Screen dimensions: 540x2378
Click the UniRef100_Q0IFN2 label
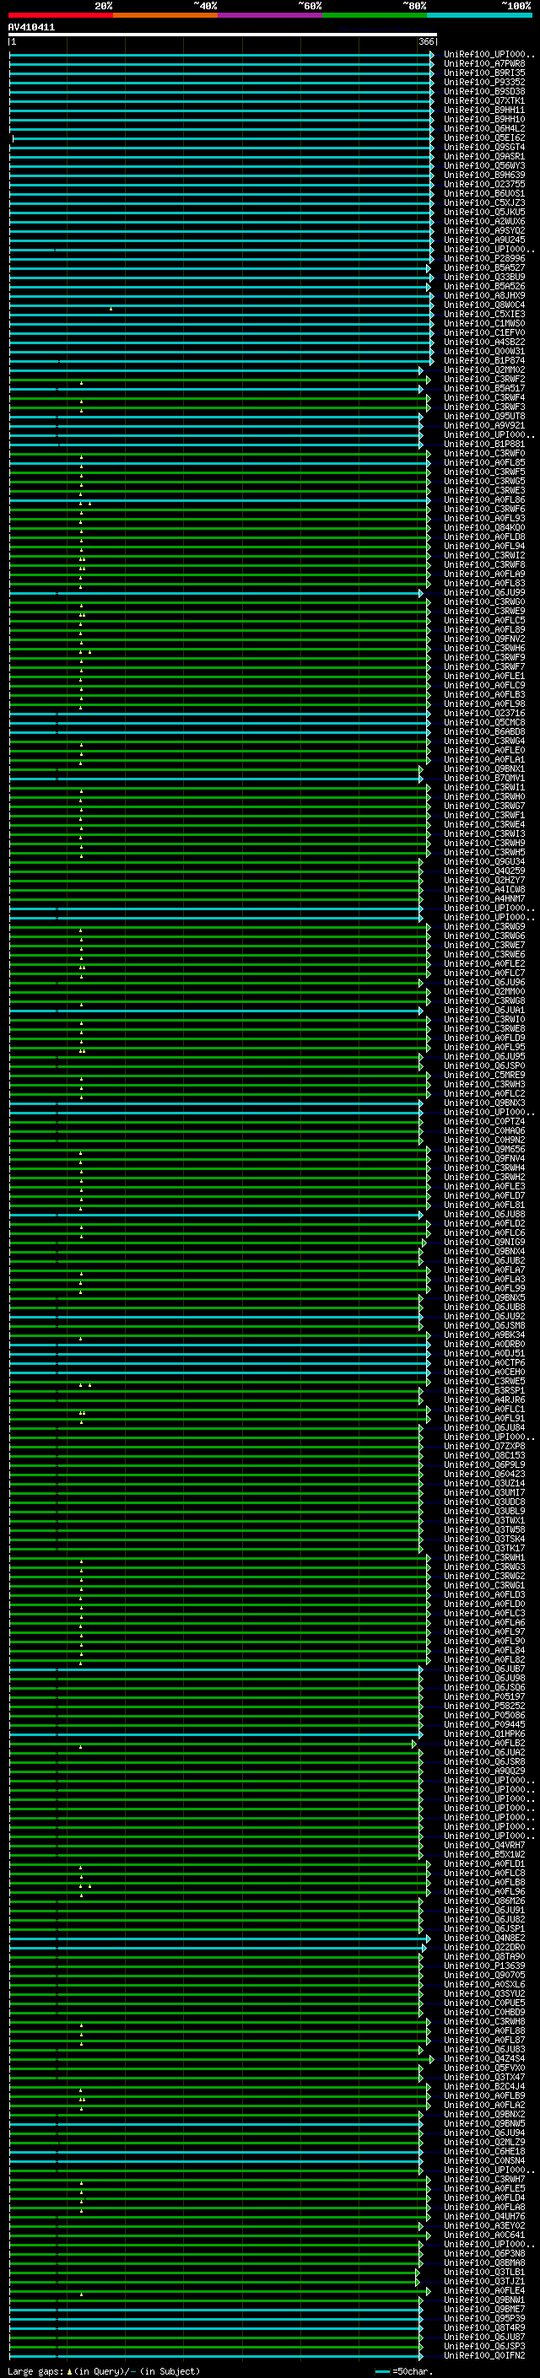pos(484,2355)
